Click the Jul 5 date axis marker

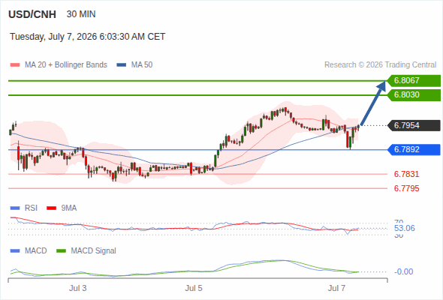194,289
